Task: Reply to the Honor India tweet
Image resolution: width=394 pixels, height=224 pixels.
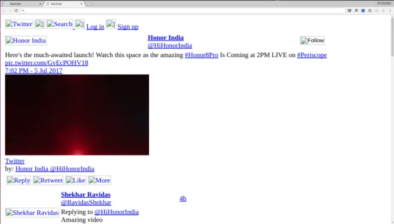Action: tap(19, 181)
